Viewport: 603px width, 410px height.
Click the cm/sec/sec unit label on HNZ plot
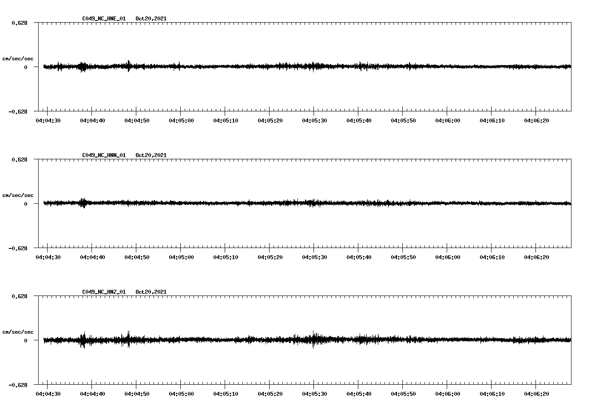click(x=18, y=332)
